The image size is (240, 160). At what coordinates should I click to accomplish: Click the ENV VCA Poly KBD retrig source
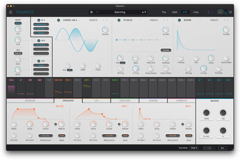(46, 136)
